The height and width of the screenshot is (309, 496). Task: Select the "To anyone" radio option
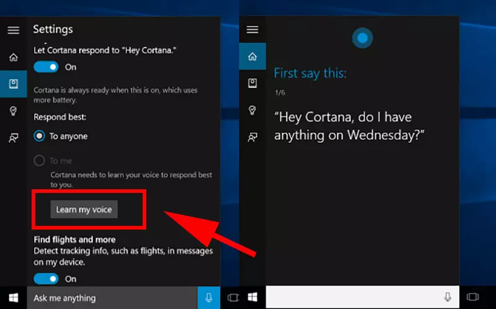(40, 136)
